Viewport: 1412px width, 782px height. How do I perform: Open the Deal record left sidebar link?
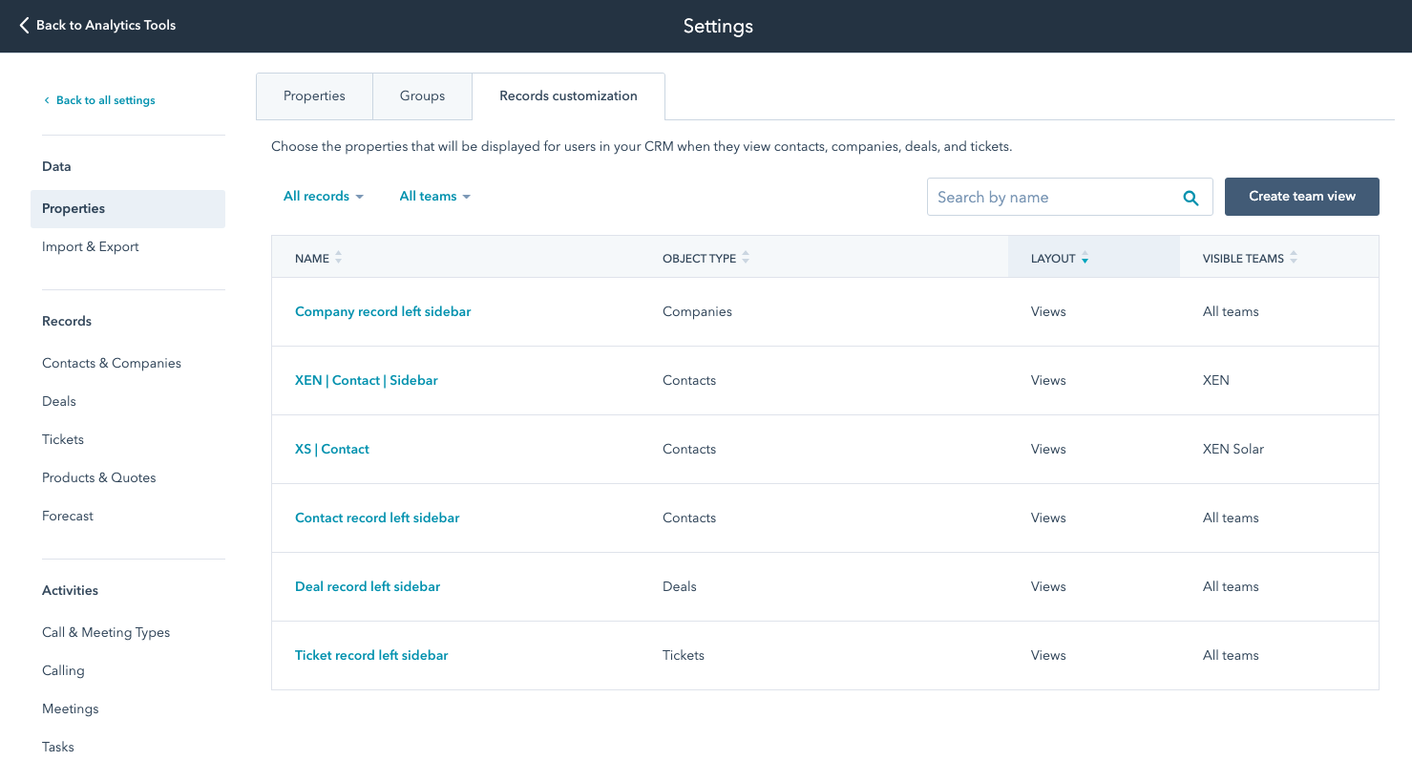[x=368, y=587]
